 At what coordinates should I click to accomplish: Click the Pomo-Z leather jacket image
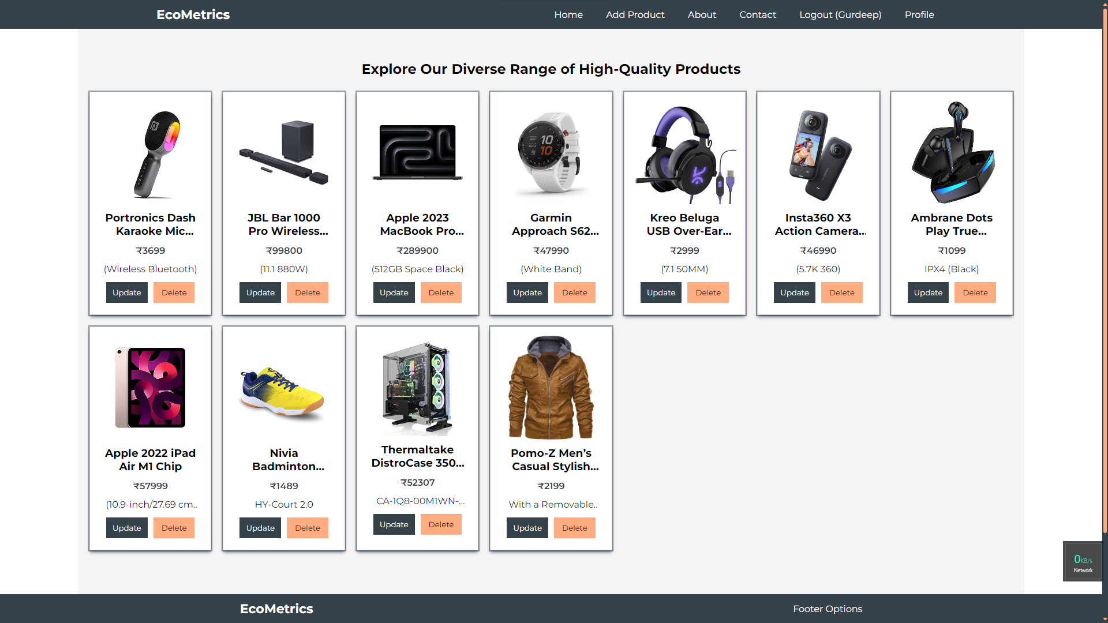(x=551, y=388)
